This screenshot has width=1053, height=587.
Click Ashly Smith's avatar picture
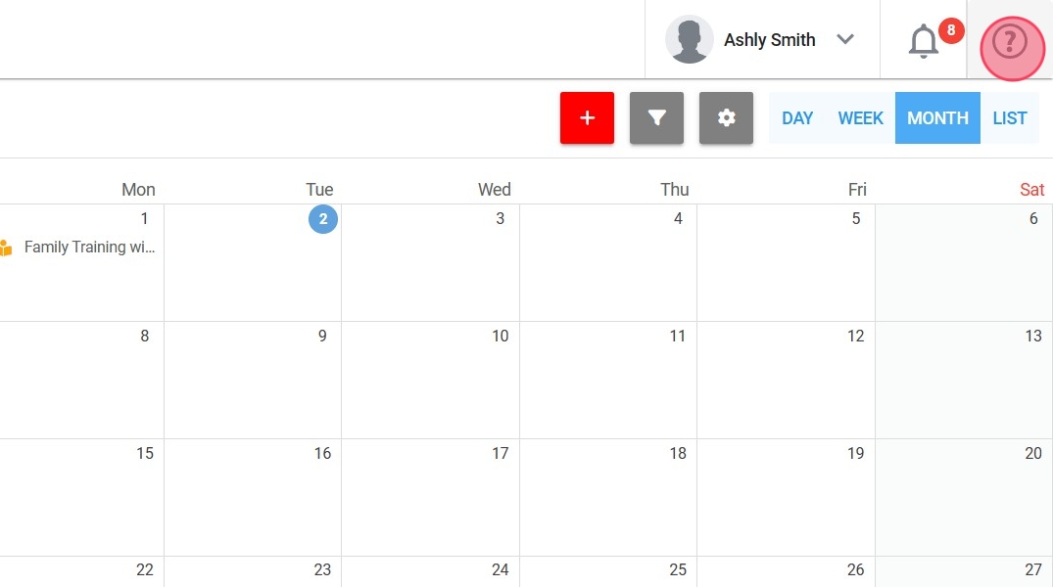(689, 40)
